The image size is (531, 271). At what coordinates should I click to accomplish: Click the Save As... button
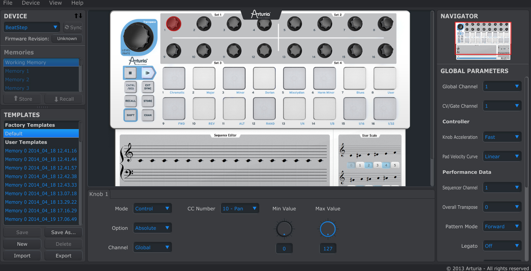[63, 232]
